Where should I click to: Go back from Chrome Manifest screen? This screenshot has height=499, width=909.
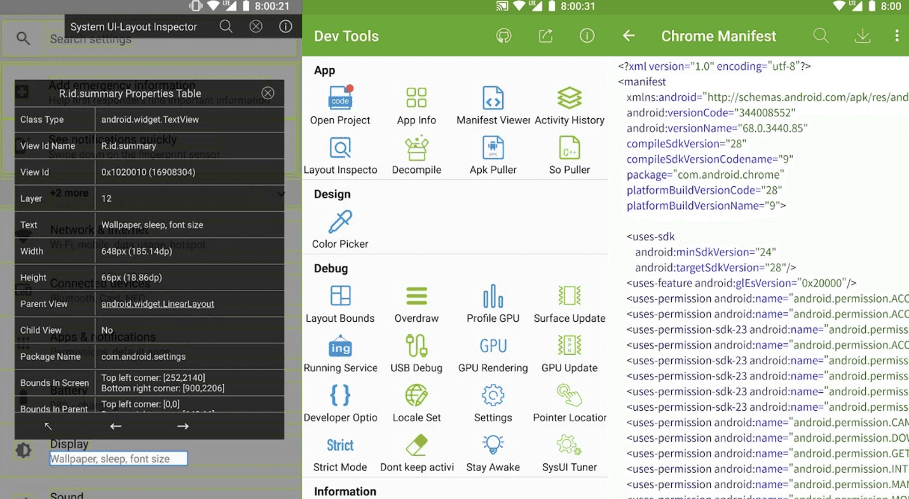[628, 36]
